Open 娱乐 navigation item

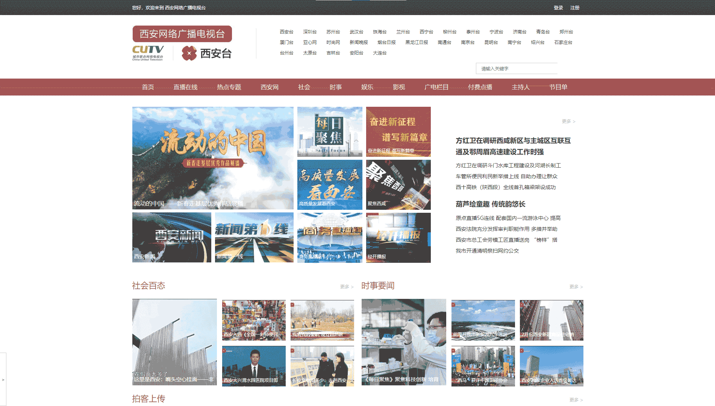367,87
